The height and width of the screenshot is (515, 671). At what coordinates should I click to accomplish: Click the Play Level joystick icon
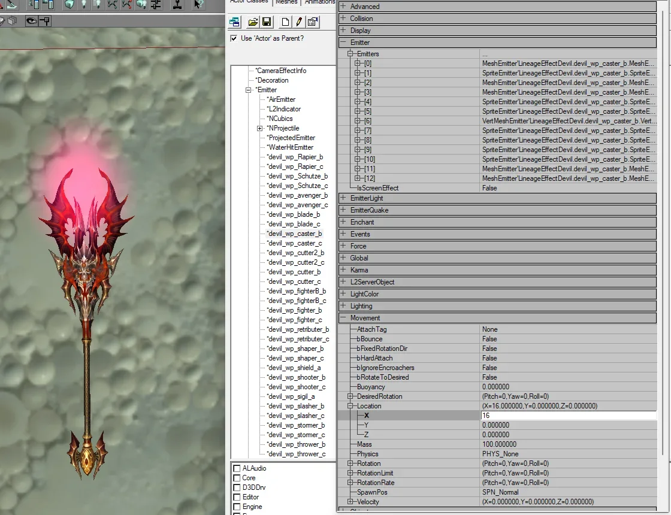[177, 4]
